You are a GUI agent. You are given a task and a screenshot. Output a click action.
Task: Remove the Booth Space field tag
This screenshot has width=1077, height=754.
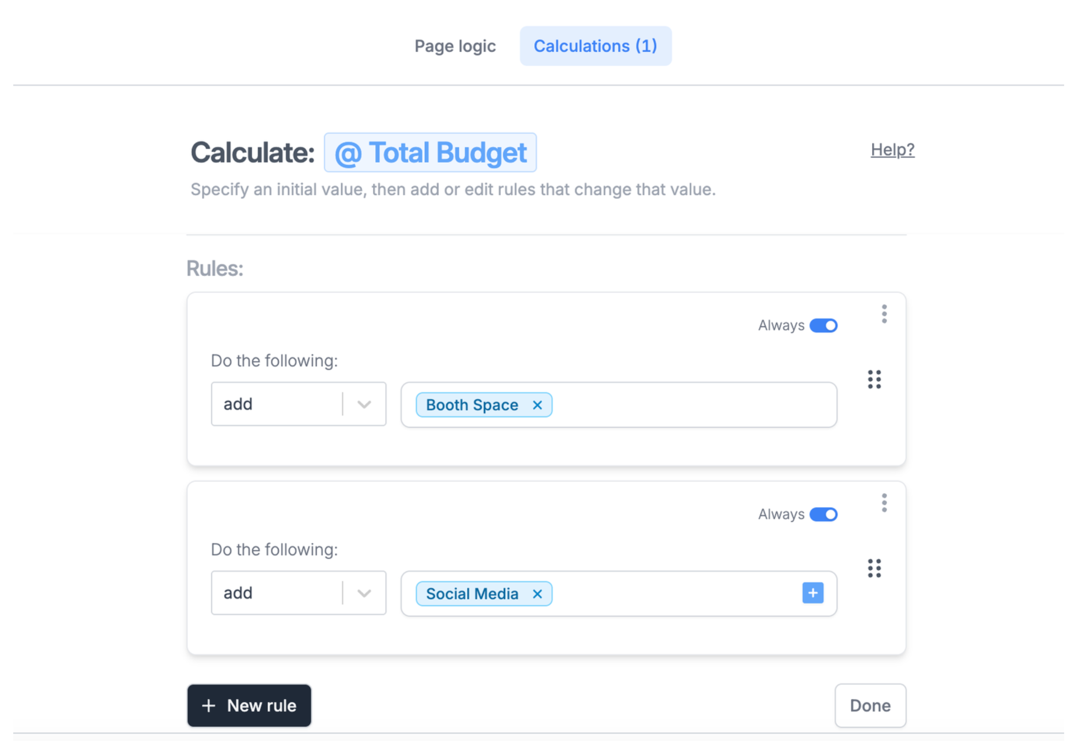pos(538,405)
